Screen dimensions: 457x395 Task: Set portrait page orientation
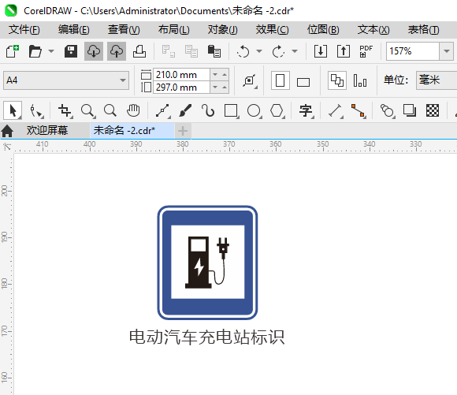coord(280,80)
